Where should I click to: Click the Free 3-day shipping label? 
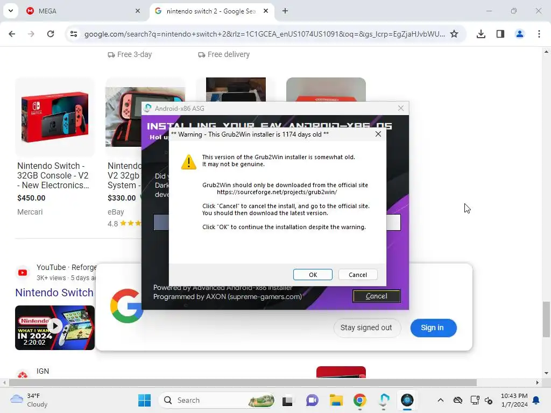(130, 54)
